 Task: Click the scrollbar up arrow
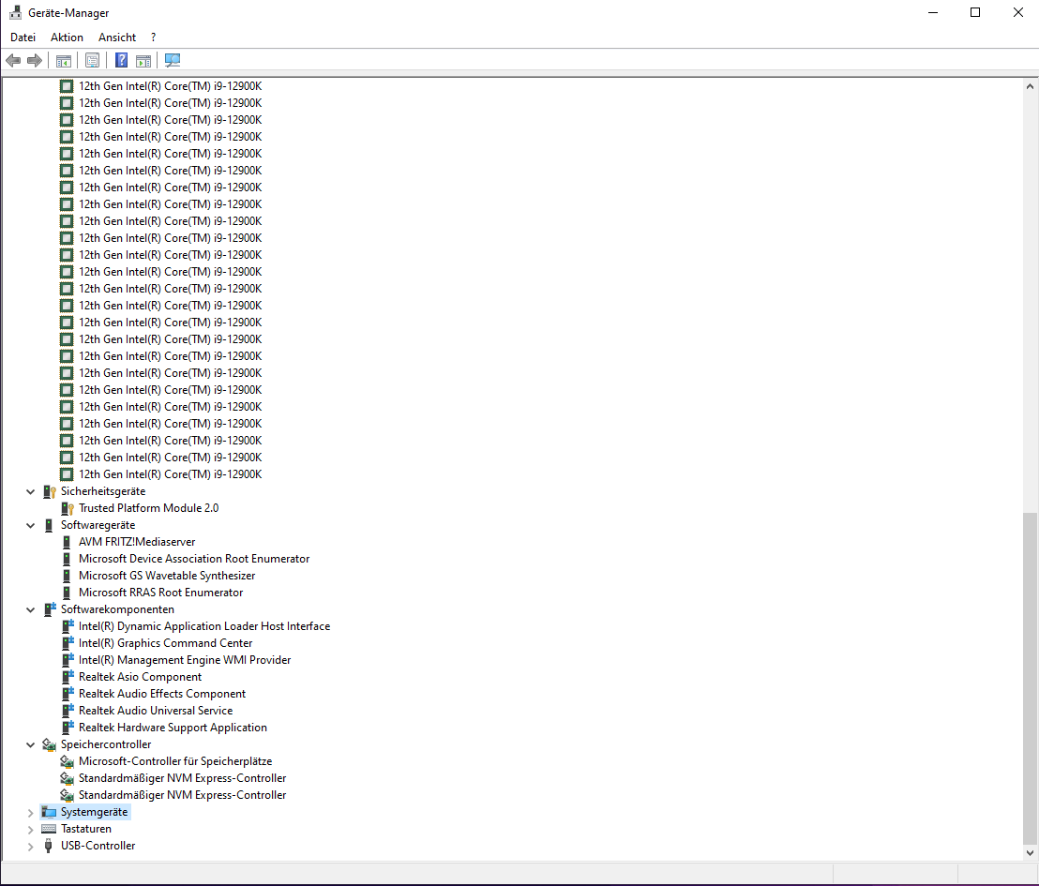pyautogui.click(x=1030, y=86)
